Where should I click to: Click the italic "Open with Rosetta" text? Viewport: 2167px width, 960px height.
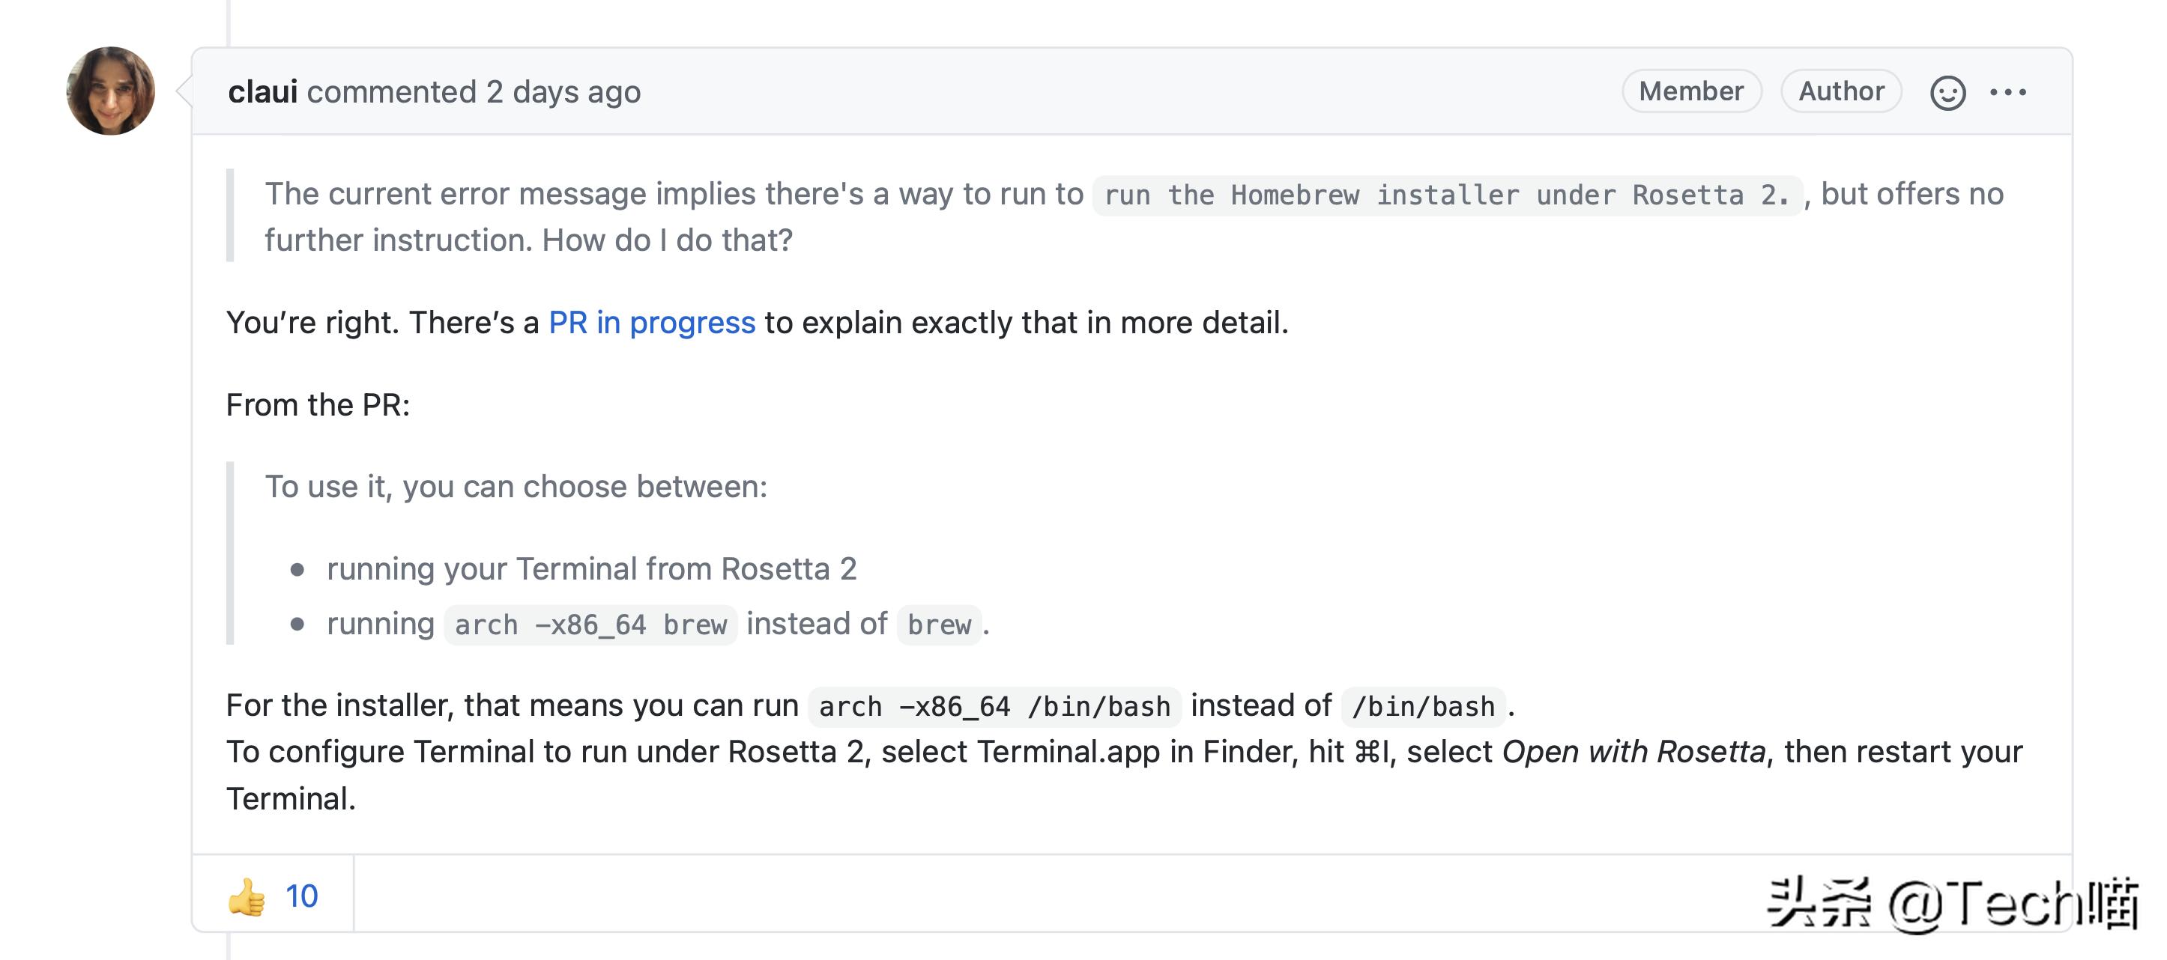click(x=1633, y=752)
